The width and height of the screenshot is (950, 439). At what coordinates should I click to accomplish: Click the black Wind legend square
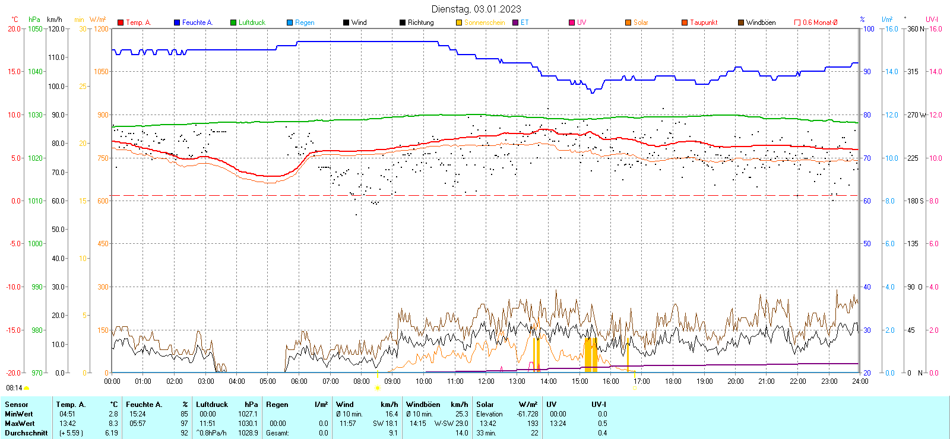pos(346,23)
